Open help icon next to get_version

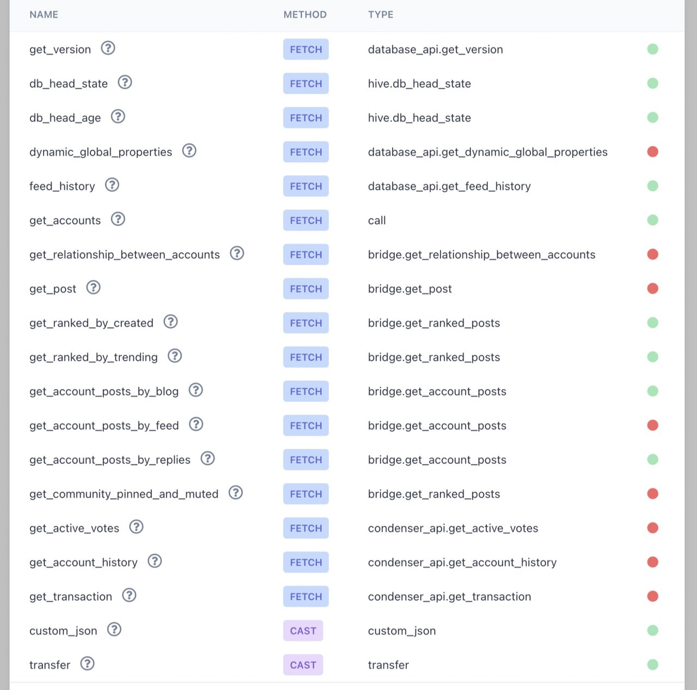(108, 48)
